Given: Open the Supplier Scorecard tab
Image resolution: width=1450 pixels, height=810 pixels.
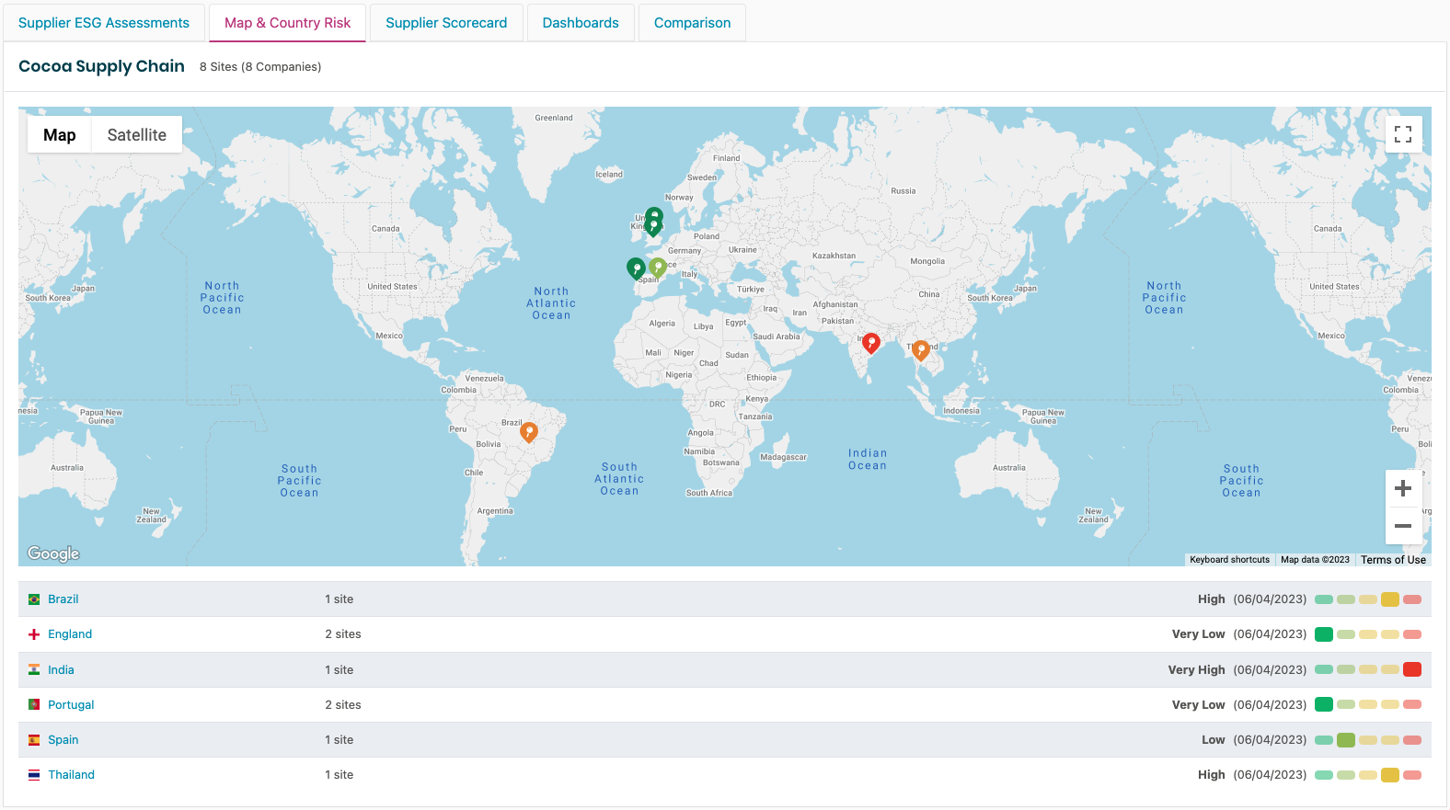Looking at the screenshot, I should (x=446, y=23).
